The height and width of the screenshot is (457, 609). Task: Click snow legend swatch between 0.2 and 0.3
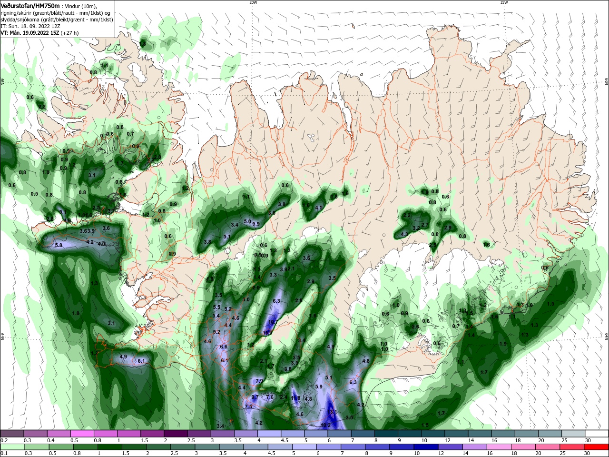tap(12, 434)
